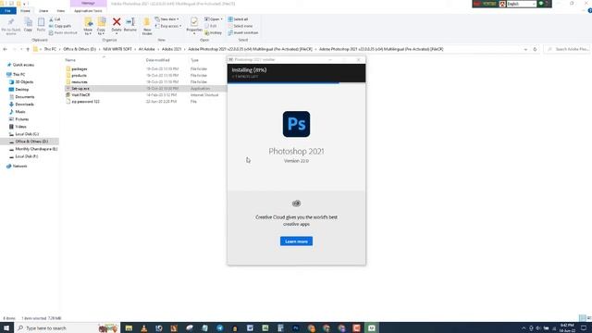Click This PC in the address bar
Viewport: 592px width, 333px height.
[x=50, y=49]
